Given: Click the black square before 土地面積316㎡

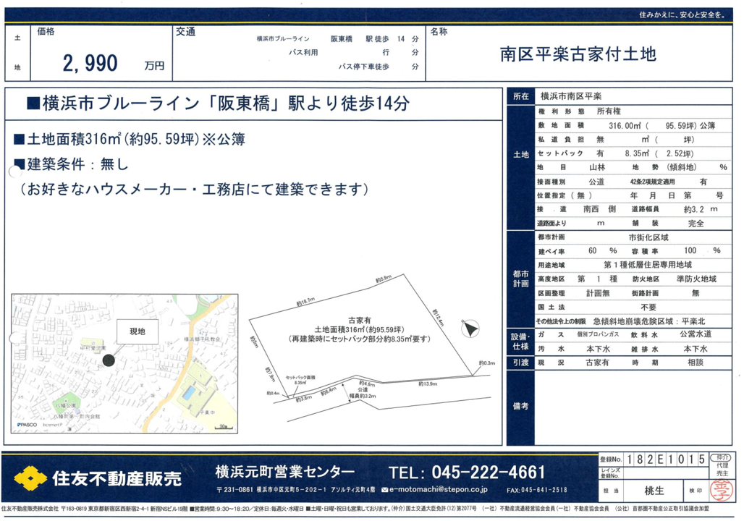Looking at the screenshot, I should pyautogui.click(x=20, y=140).
